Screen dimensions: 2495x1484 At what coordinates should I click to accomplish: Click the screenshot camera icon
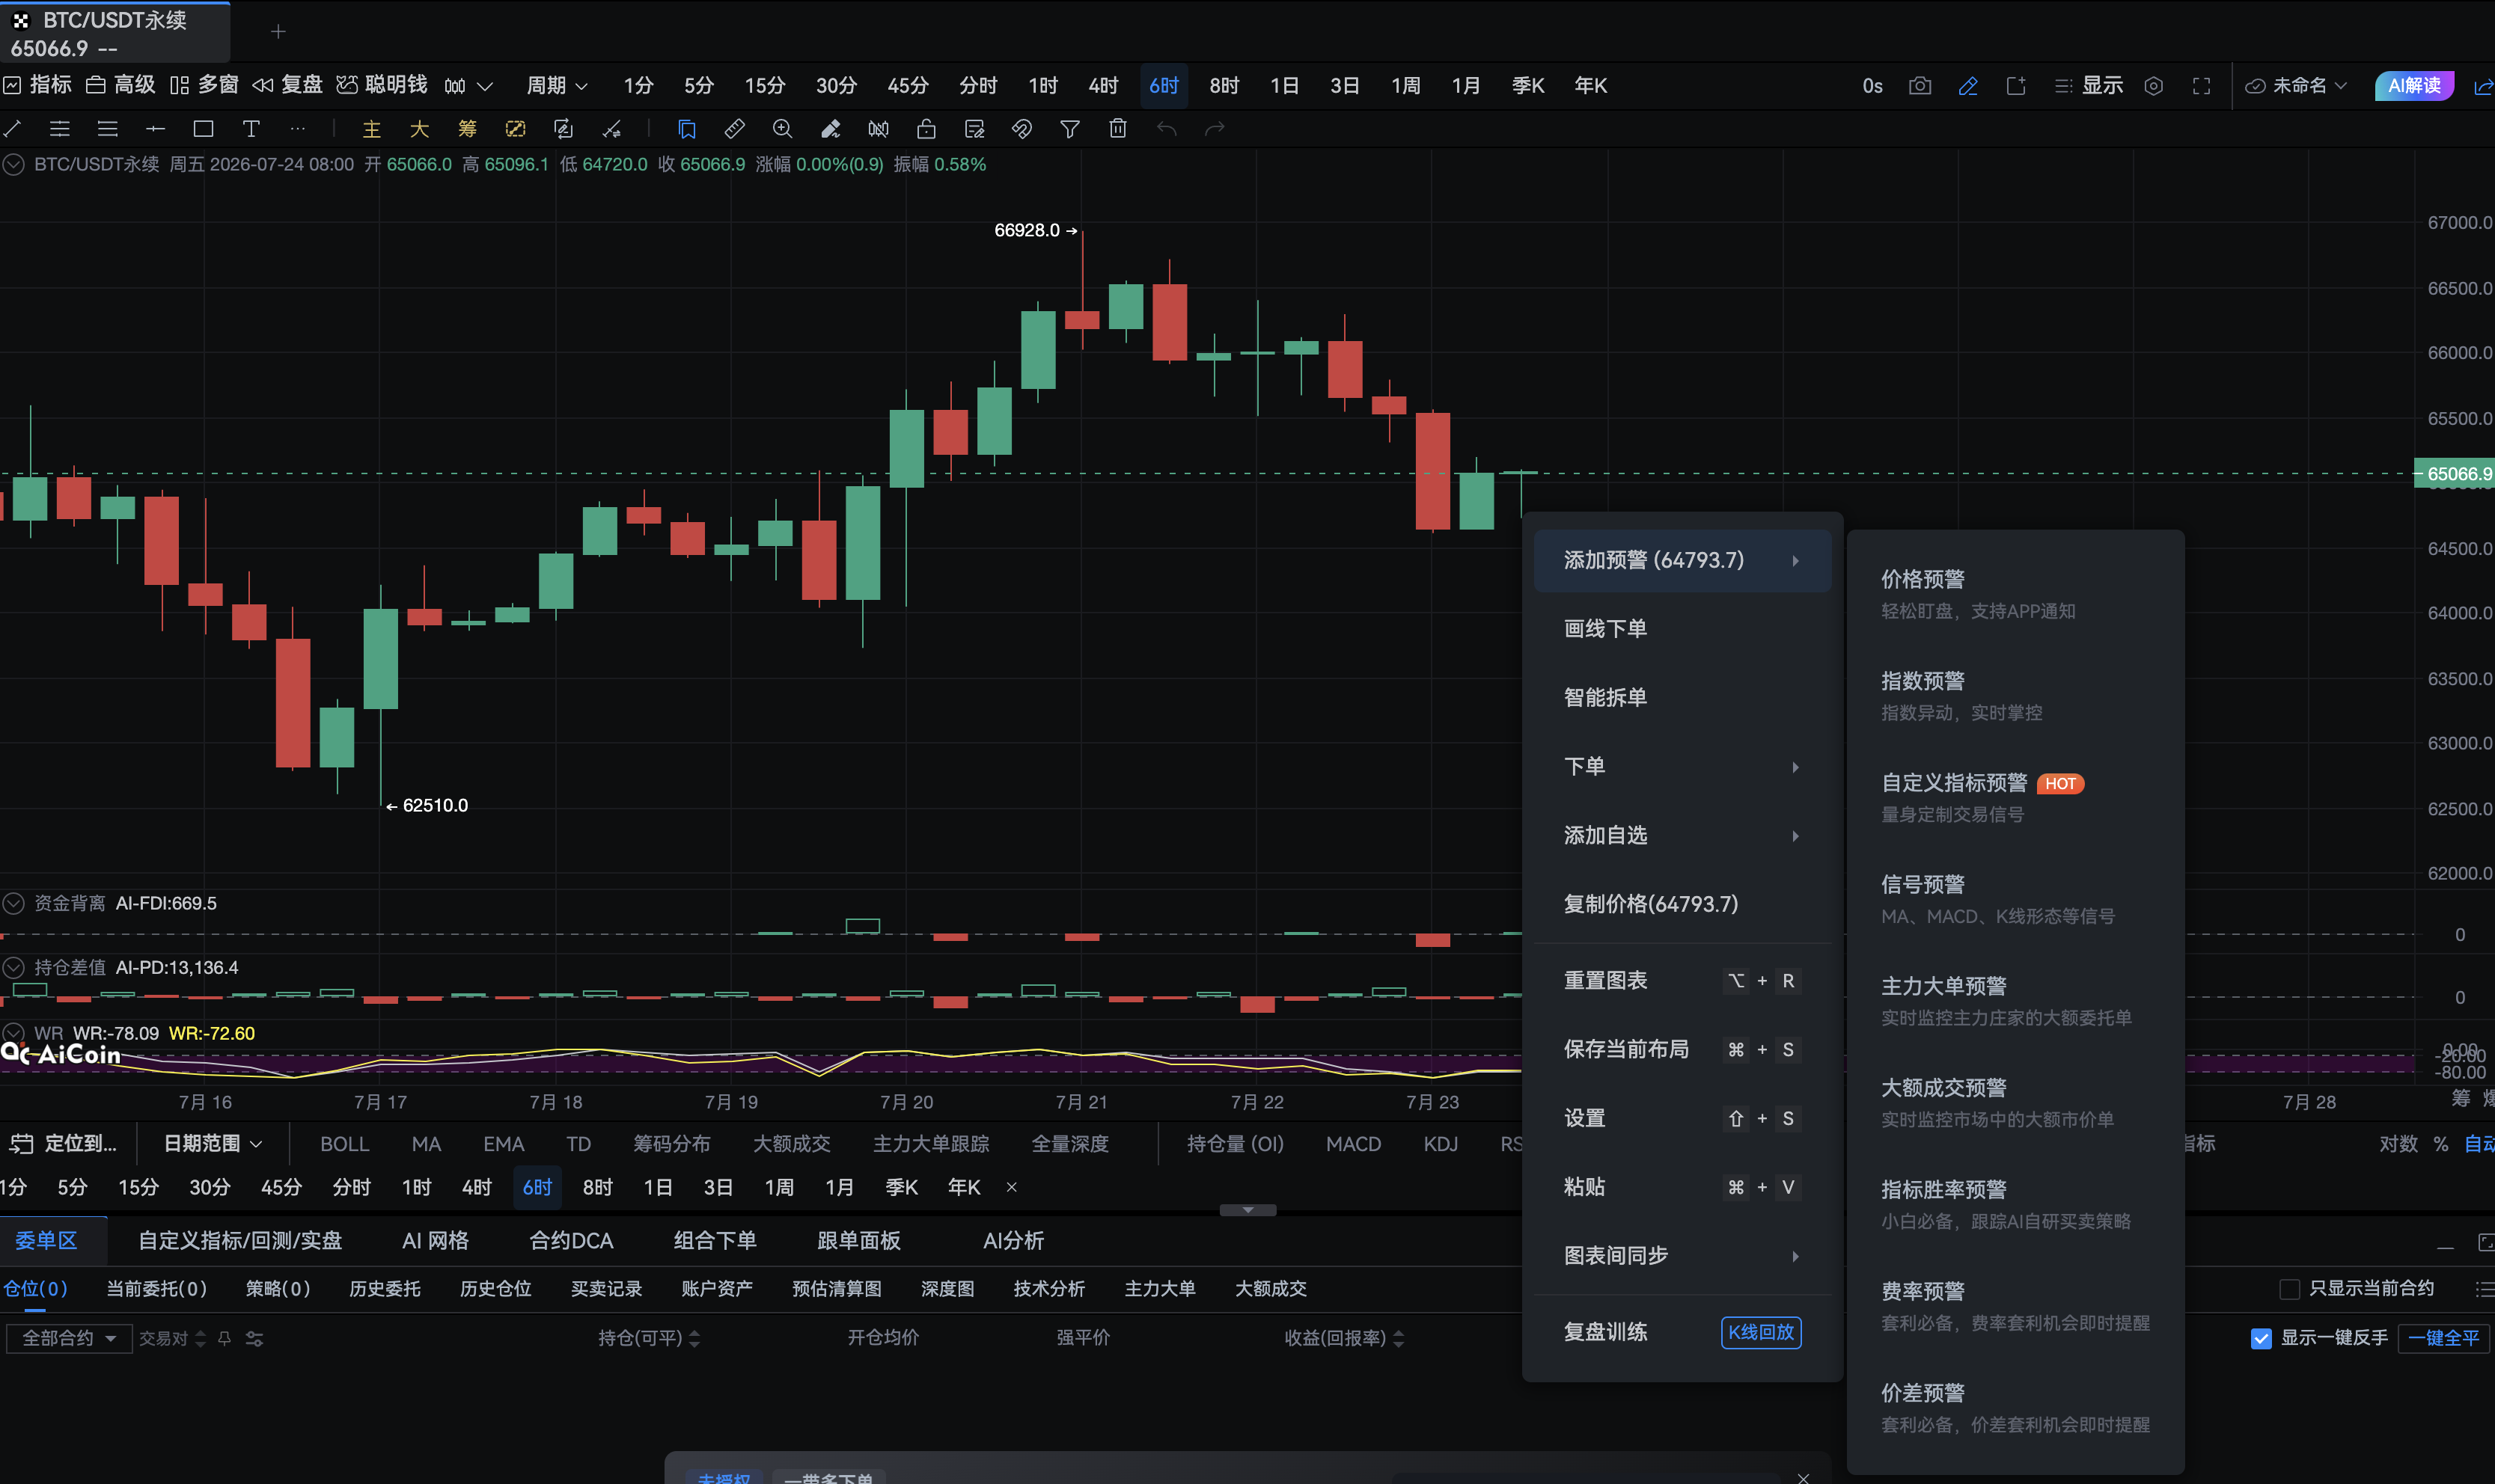[x=1919, y=86]
